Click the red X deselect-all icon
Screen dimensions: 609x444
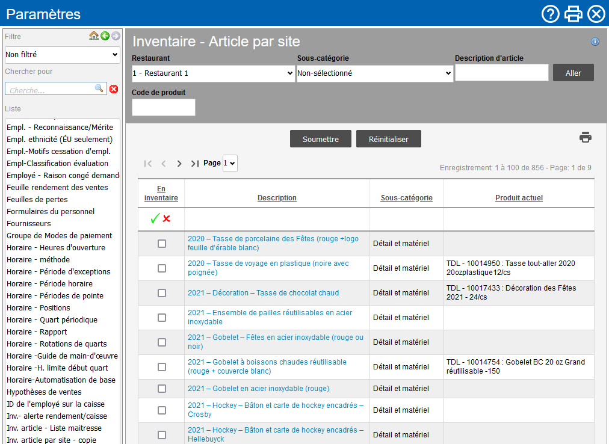pos(167,219)
